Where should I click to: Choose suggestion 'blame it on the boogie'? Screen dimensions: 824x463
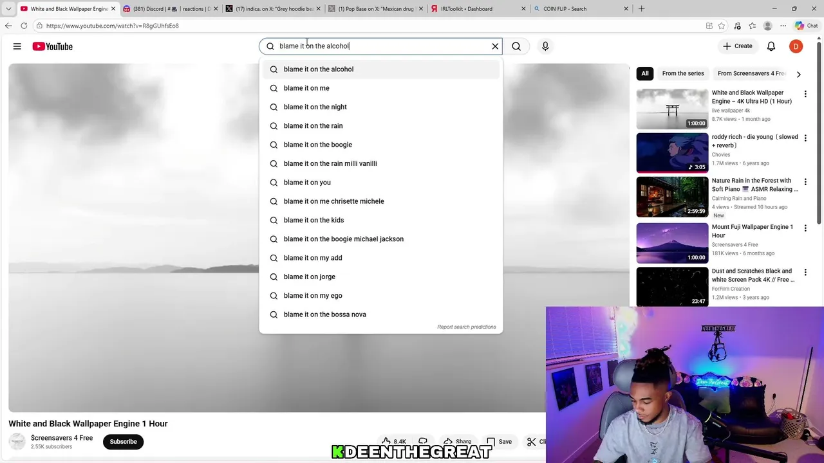(x=380, y=145)
